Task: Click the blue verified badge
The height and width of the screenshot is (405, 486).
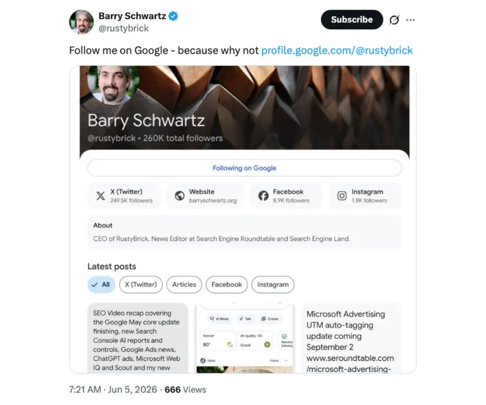Action: (173, 16)
